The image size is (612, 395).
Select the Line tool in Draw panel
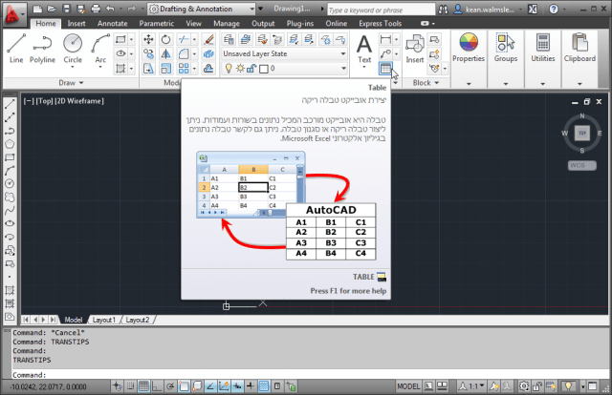click(16, 49)
